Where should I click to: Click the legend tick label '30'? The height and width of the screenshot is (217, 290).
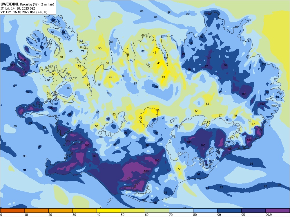[x=74, y=215]
